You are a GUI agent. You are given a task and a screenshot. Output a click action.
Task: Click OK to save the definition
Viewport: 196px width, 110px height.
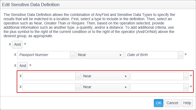pos(159,103)
